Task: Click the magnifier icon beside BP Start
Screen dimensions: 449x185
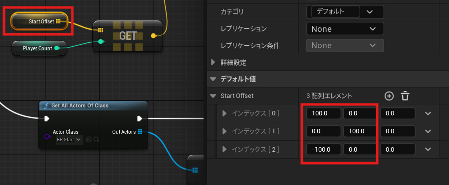Action: coord(96,140)
